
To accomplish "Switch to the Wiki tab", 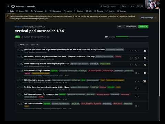I will pos(89,11).
